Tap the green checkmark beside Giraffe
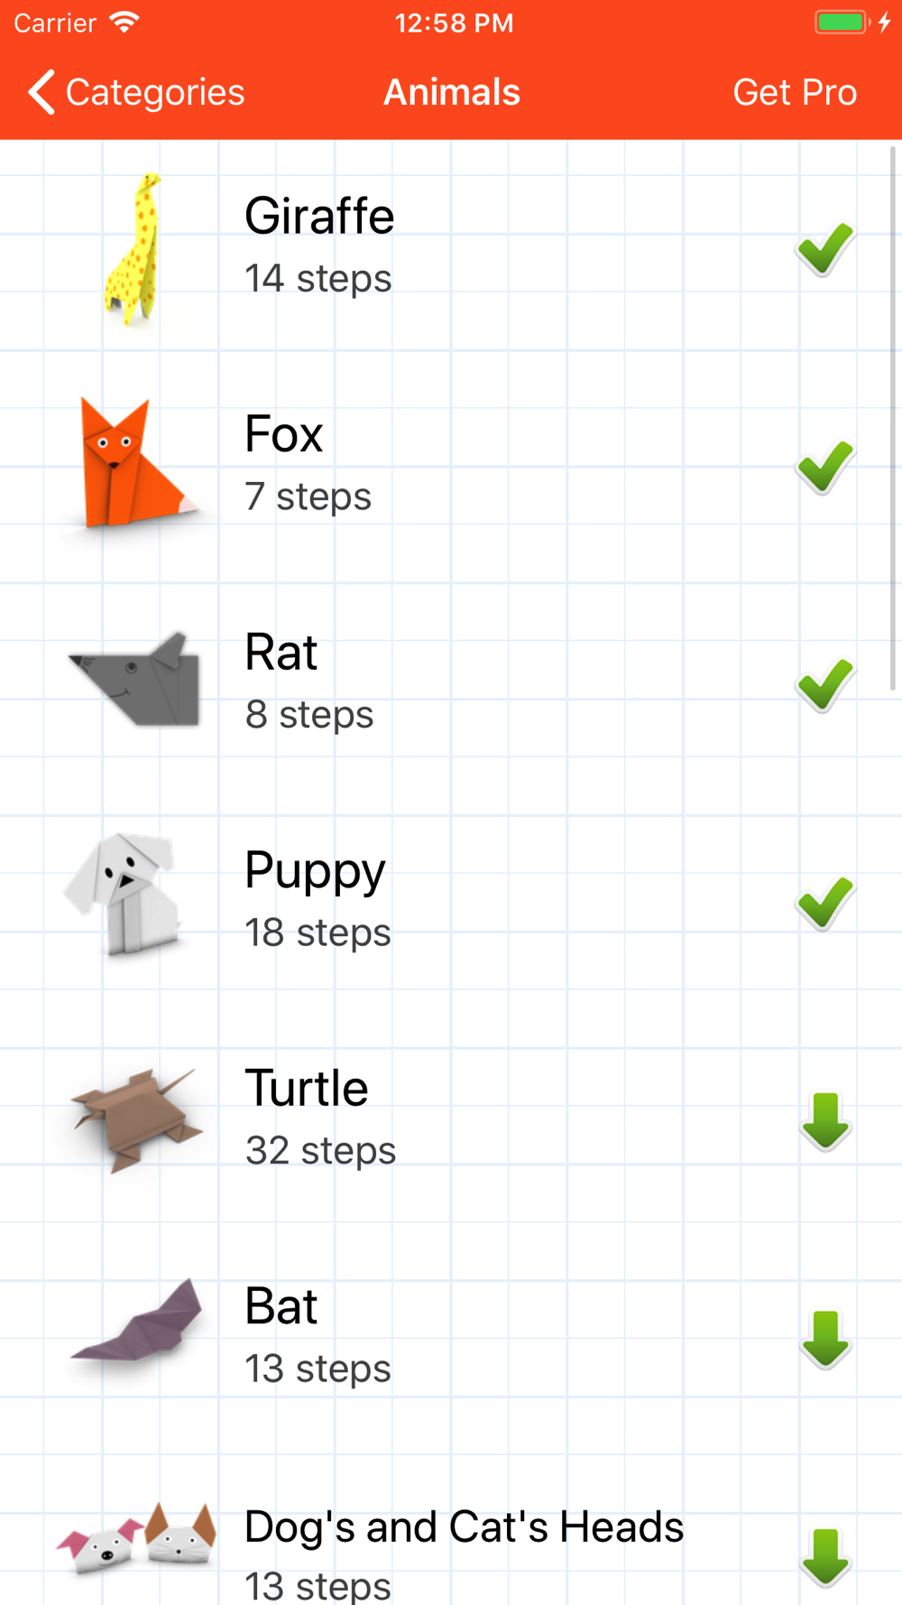 825,248
